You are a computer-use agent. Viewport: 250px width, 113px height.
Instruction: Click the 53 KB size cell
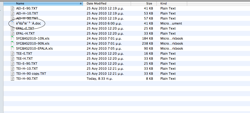point(148,13)
